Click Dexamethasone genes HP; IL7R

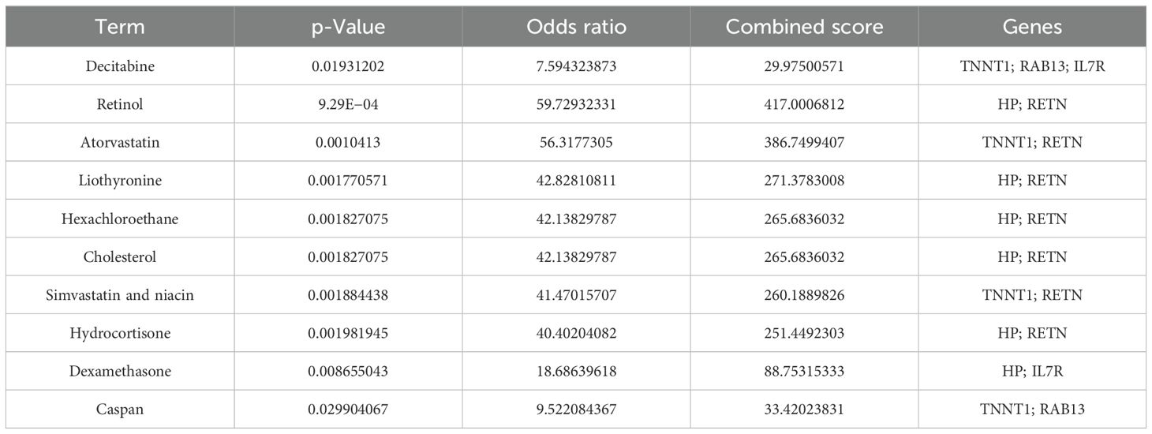tap(1032, 371)
